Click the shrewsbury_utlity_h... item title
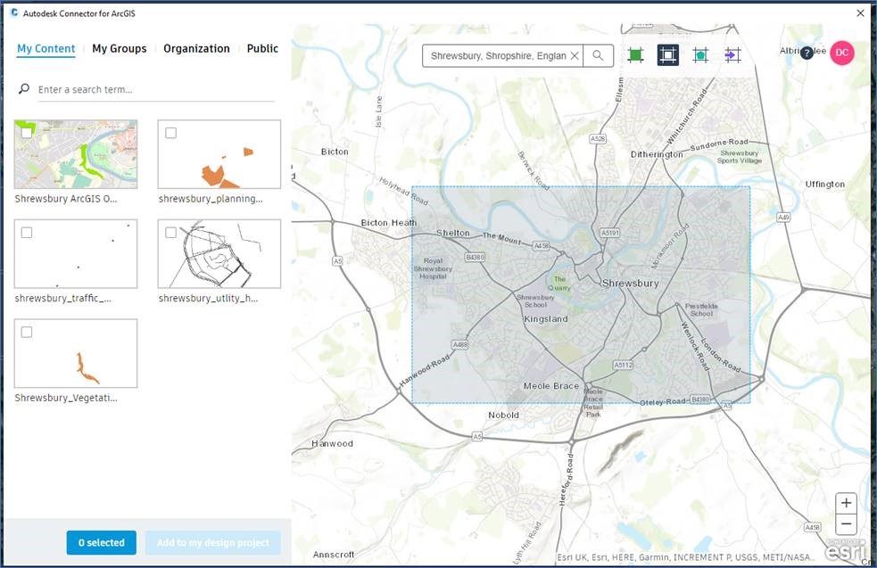The height and width of the screenshot is (568, 877). click(x=208, y=299)
